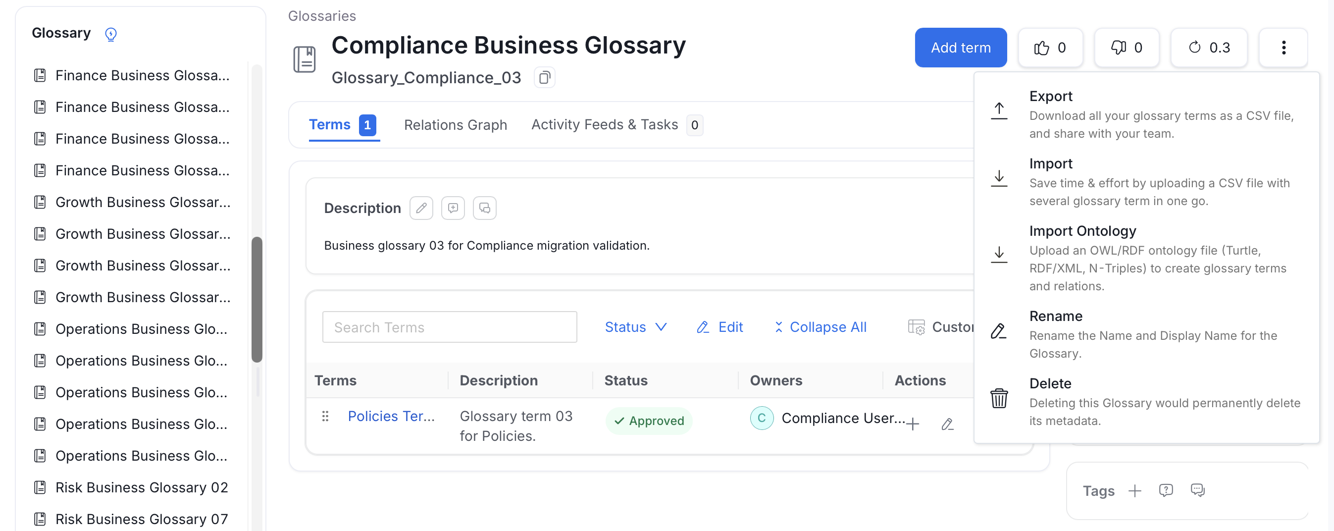Request tags update icon

coord(1166,490)
